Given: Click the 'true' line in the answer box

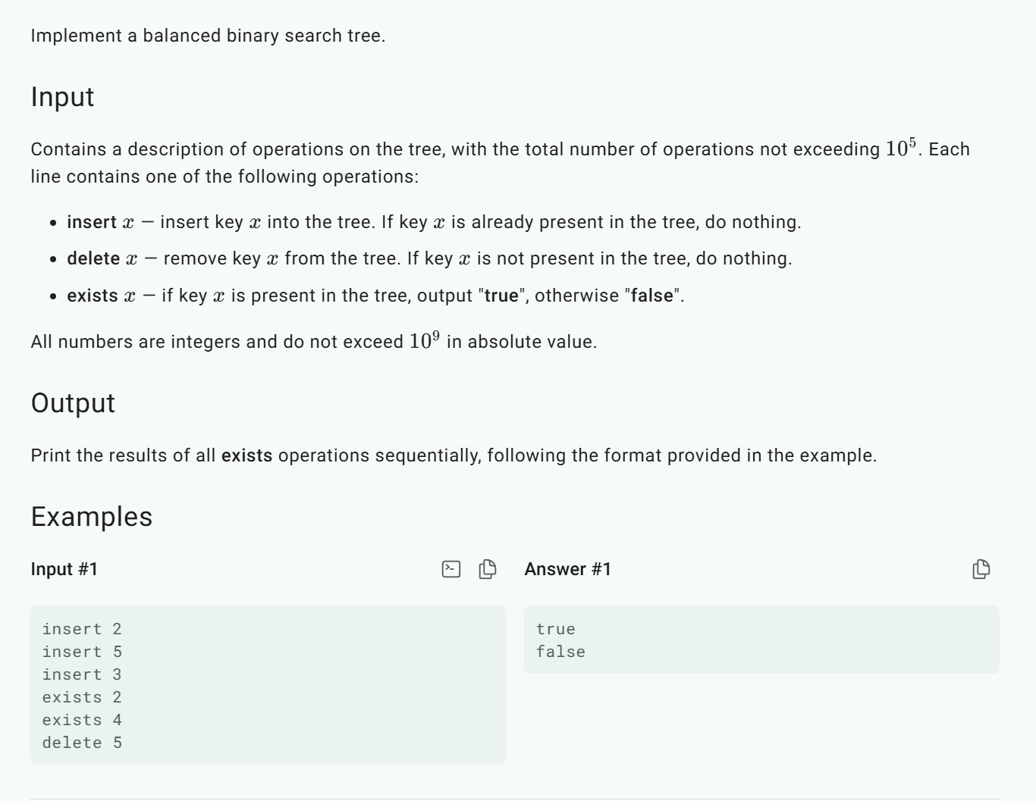Looking at the screenshot, I should pyautogui.click(x=555, y=629).
